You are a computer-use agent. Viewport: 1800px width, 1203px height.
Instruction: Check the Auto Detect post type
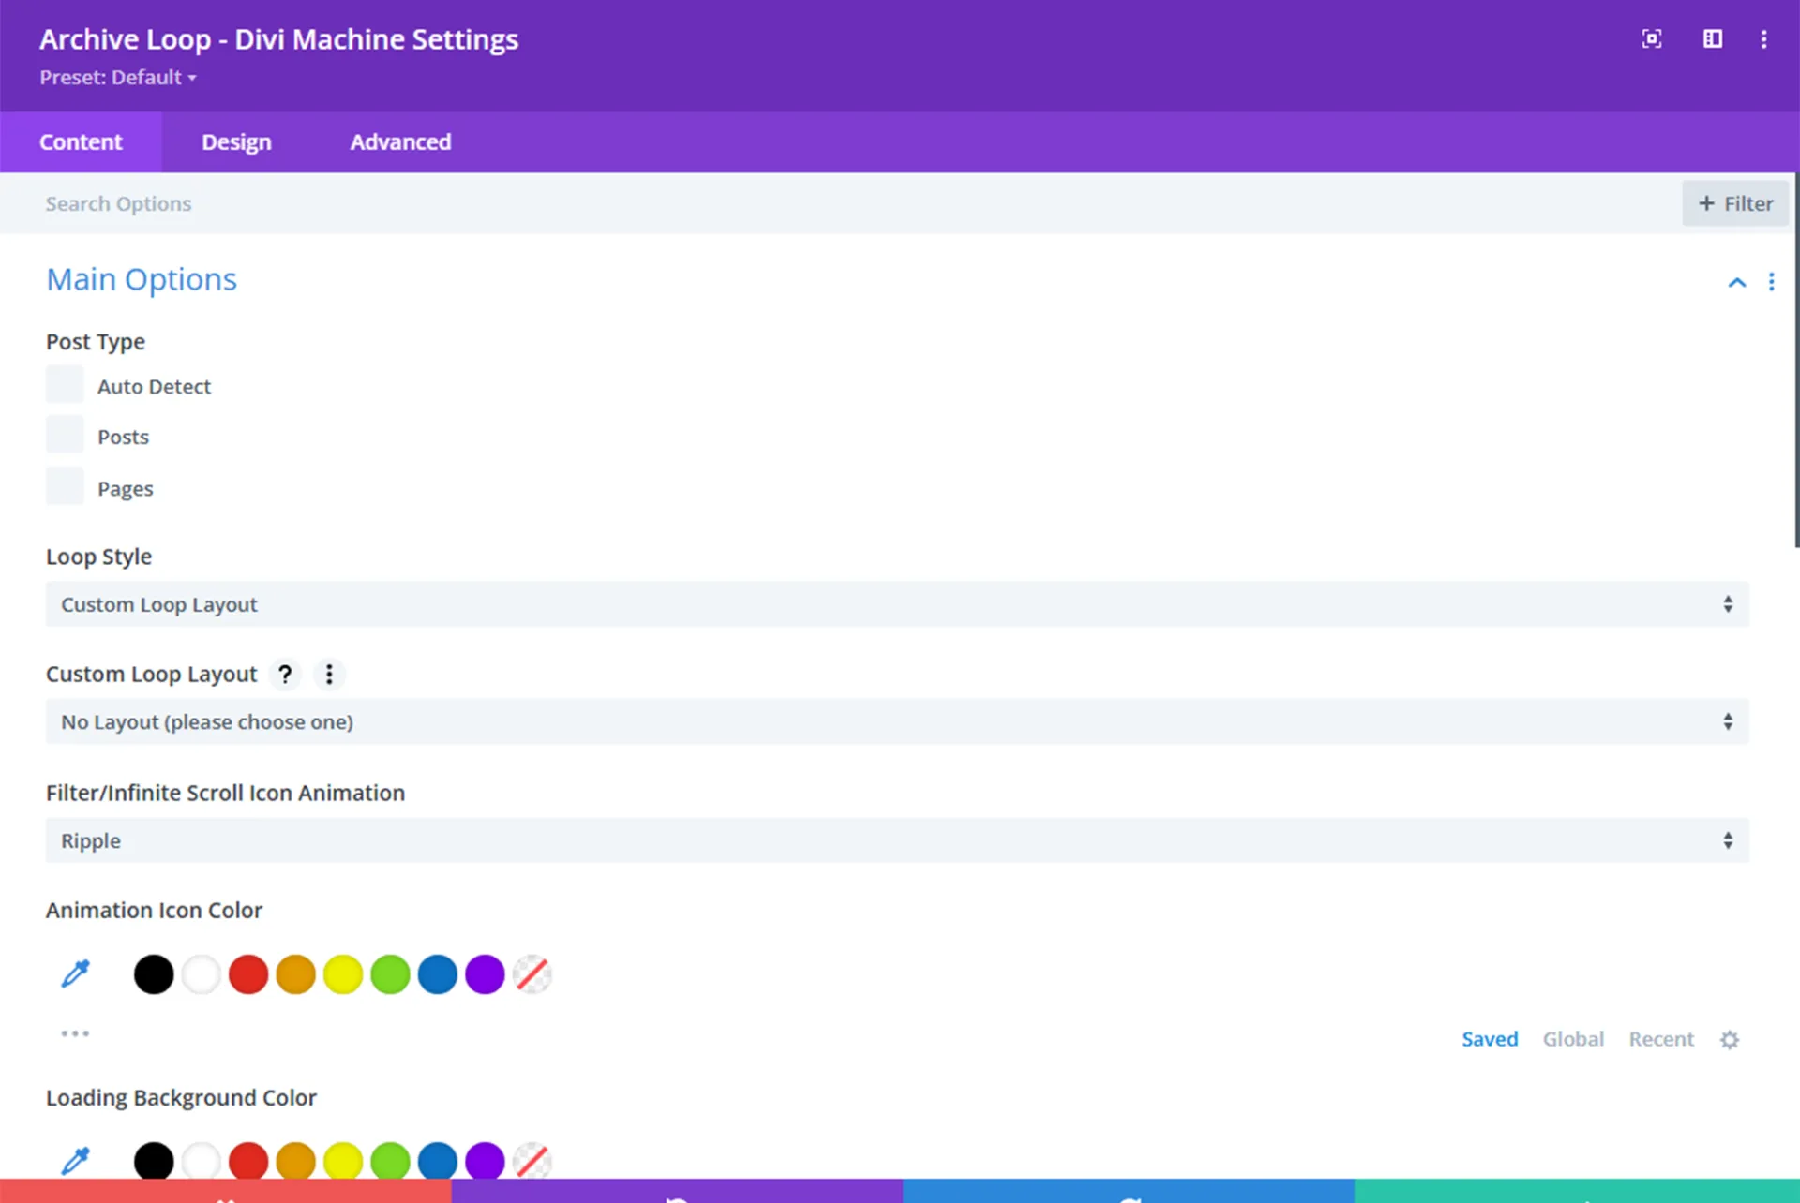65,385
